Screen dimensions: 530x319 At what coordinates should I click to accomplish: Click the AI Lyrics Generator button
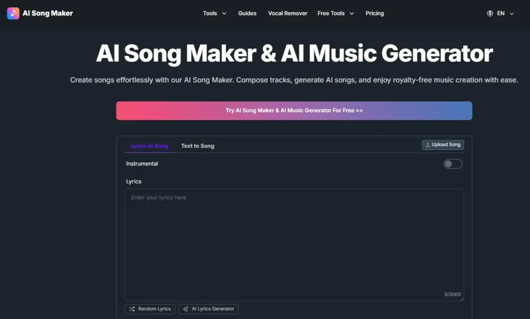click(x=208, y=309)
